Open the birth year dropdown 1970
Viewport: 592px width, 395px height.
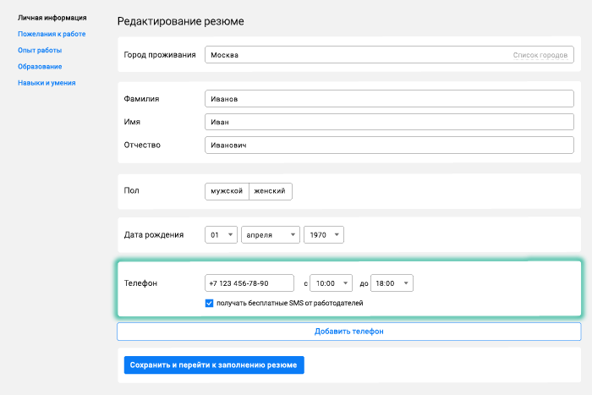324,235
